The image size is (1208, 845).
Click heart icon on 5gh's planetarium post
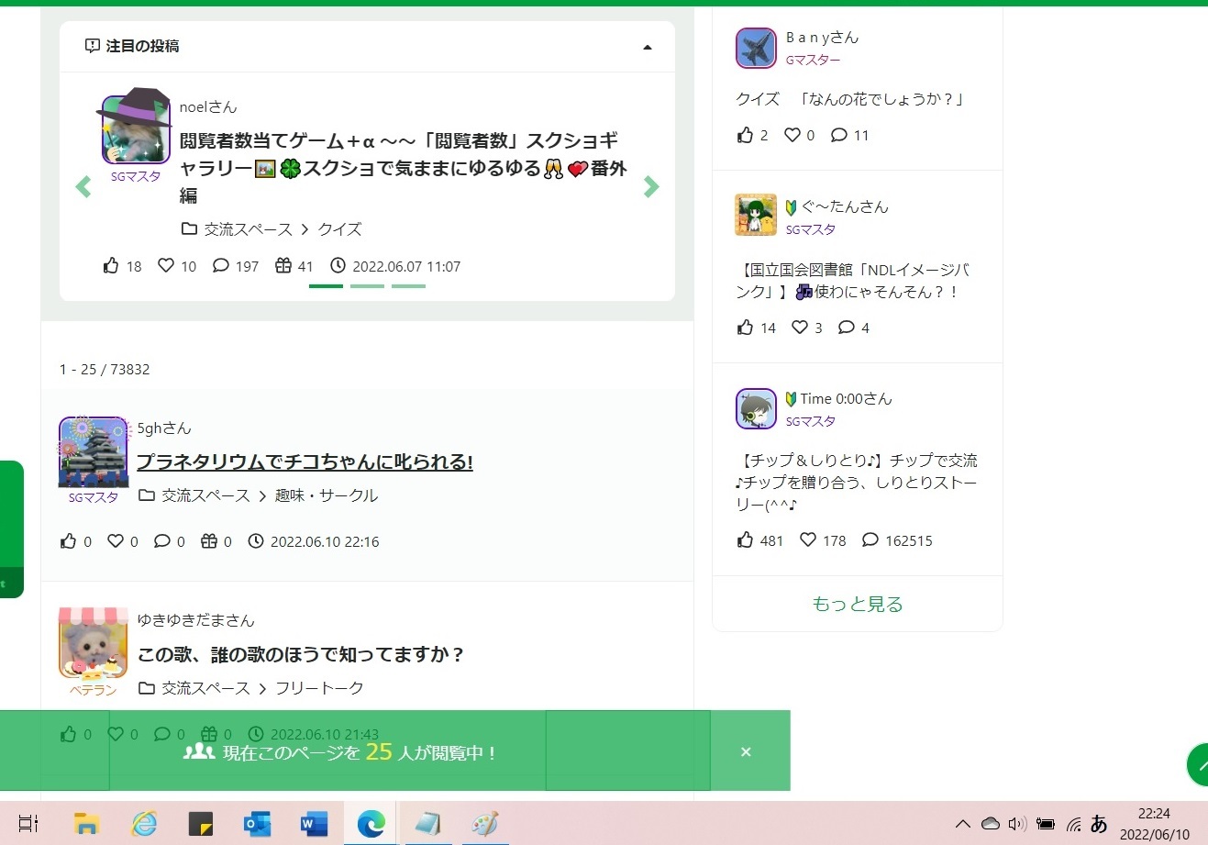[116, 541]
